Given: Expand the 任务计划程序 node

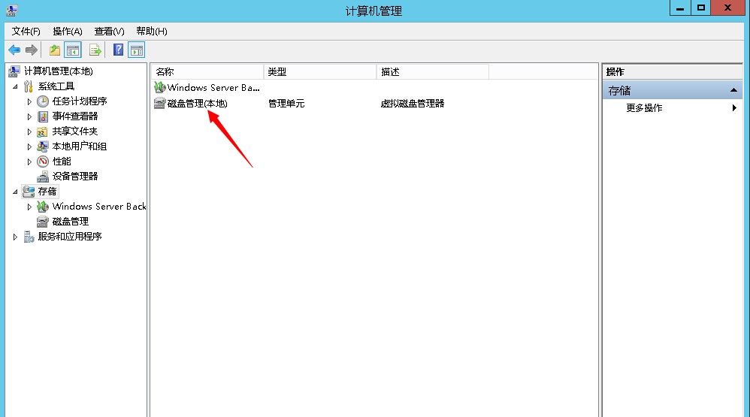Looking at the screenshot, I should pyautogui.click(x=30, y=101).
